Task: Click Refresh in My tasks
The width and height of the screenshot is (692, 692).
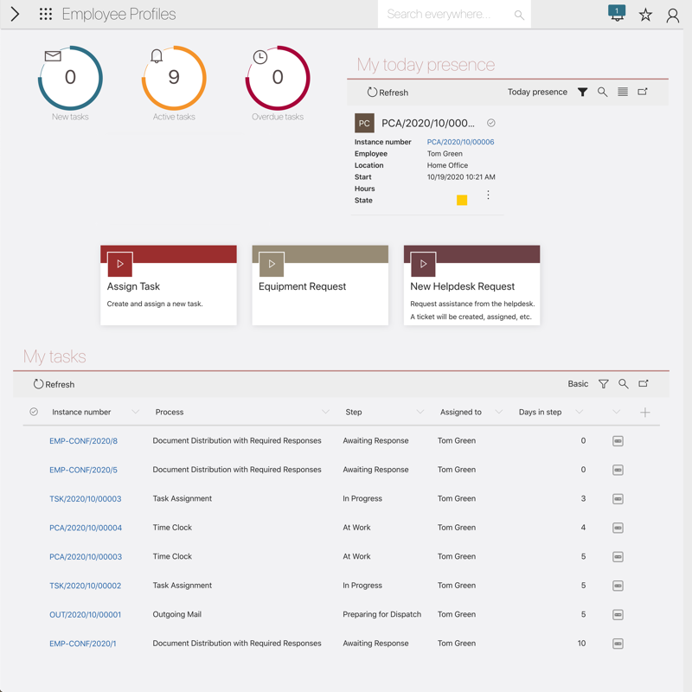Action: pos(54,384)
